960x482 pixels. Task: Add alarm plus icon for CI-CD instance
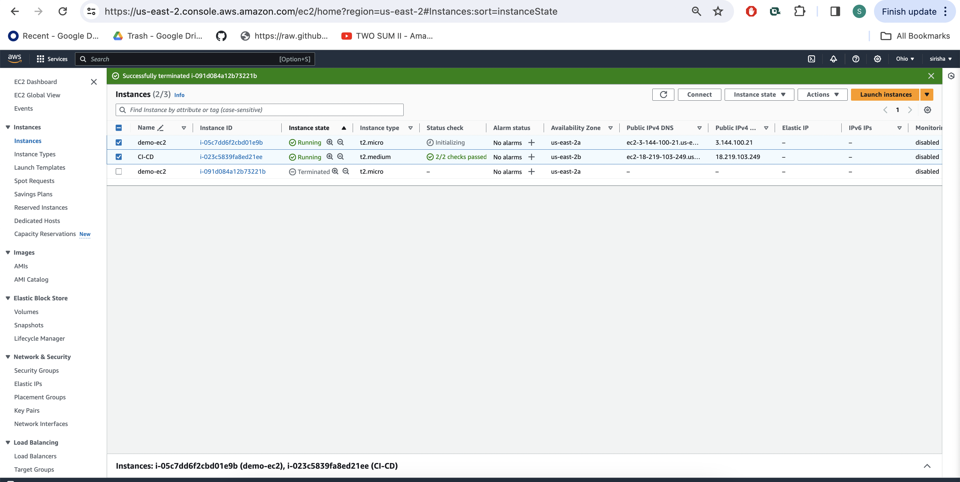click(531, 157)
